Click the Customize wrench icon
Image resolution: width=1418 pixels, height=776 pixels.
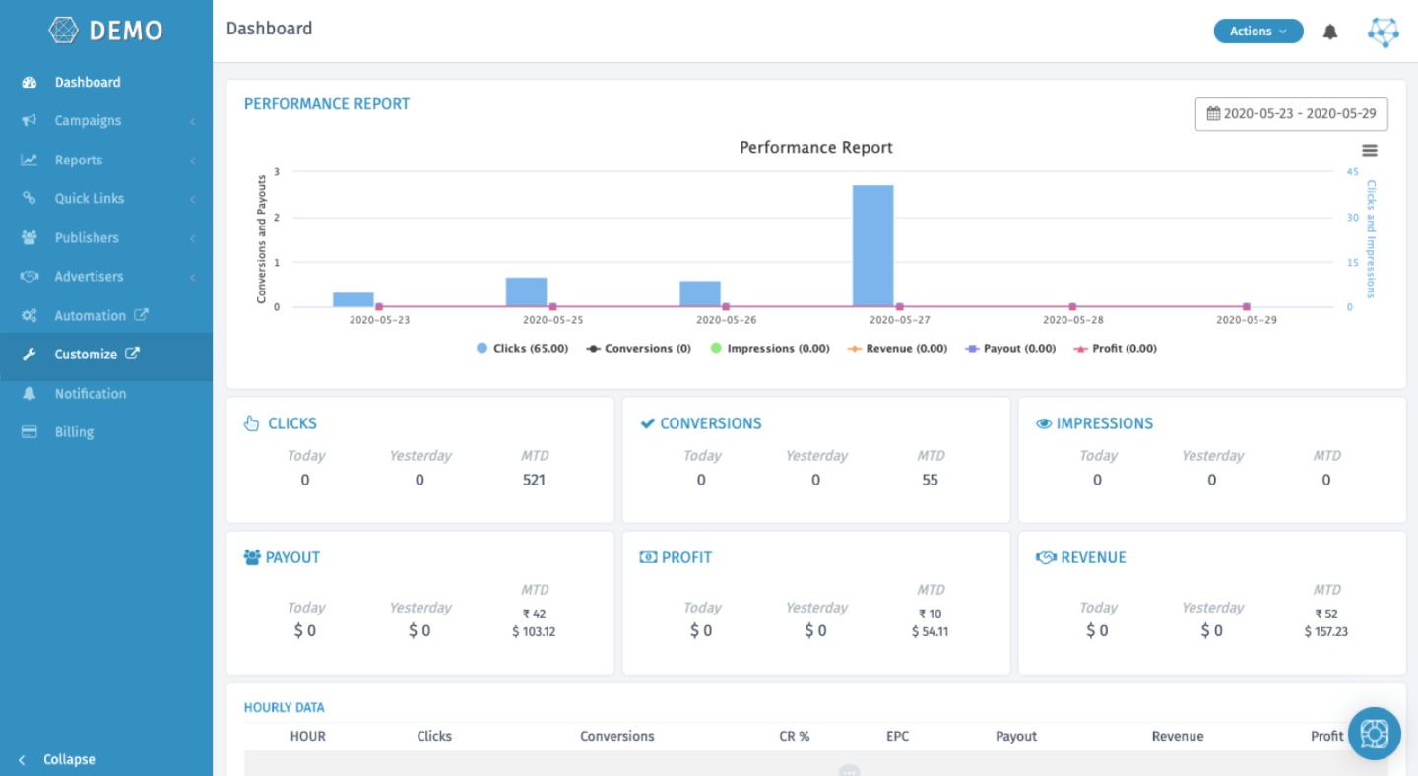click(30, 355)
